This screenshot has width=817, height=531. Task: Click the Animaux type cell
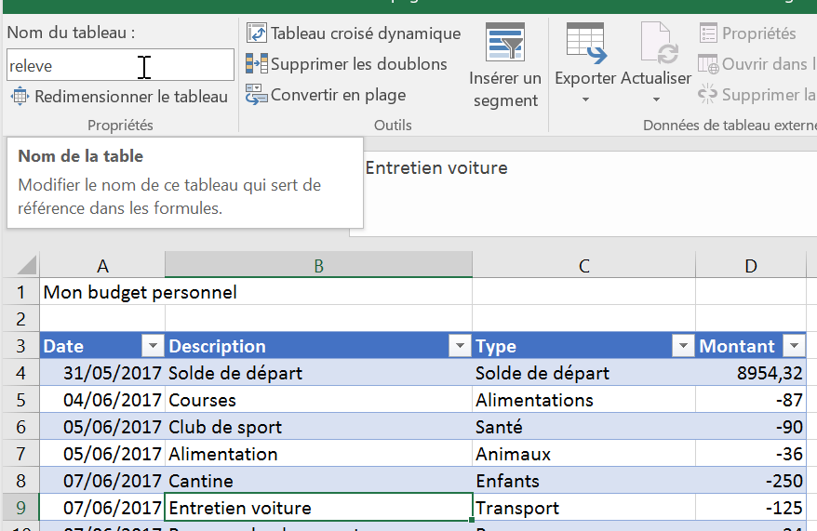583,454
